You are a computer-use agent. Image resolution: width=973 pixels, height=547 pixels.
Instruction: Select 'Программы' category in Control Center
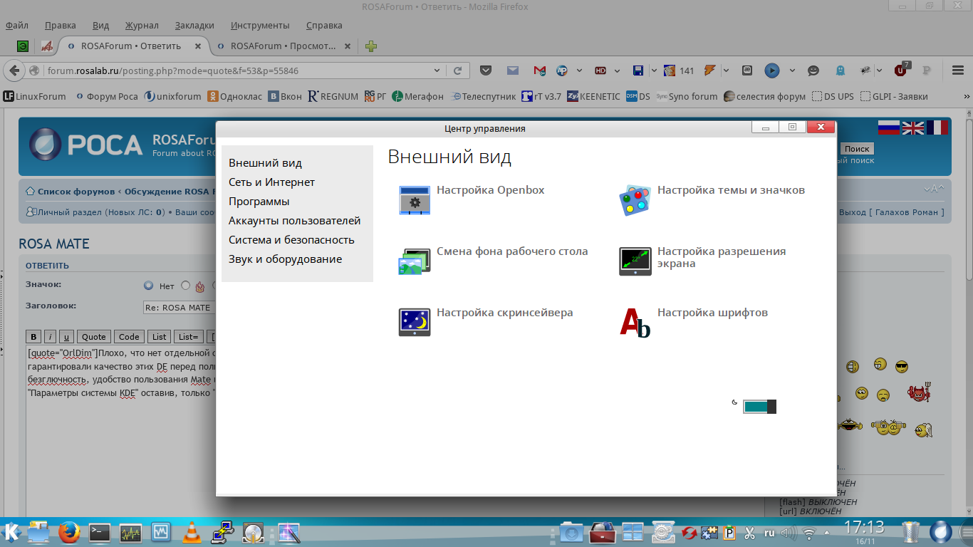click(259, 202)
